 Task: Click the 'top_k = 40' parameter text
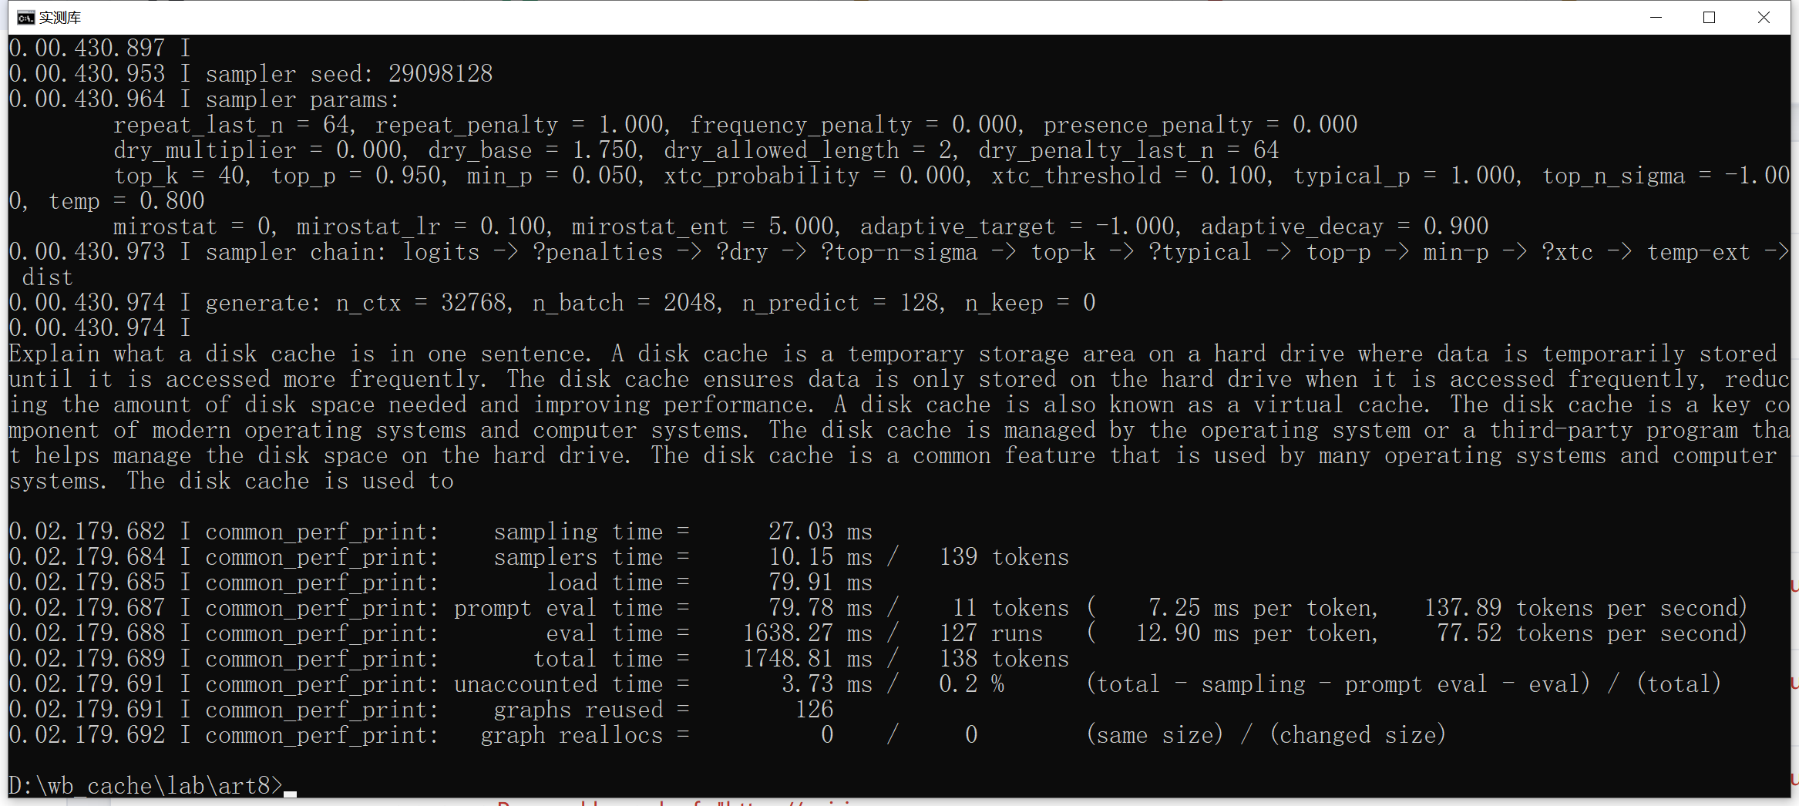[x=181, y=176]
